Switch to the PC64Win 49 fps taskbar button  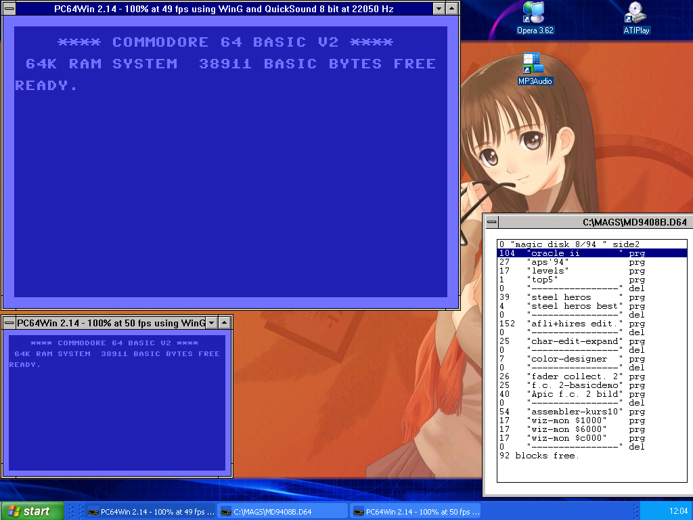[151, 512]
